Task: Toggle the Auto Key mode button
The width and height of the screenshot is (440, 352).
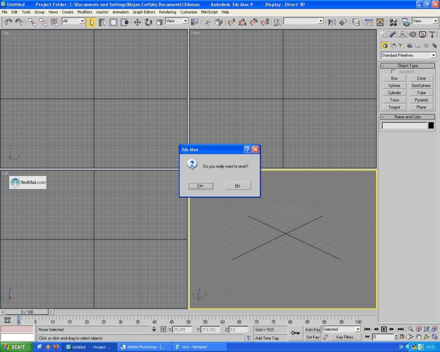Action: [313, 329]
